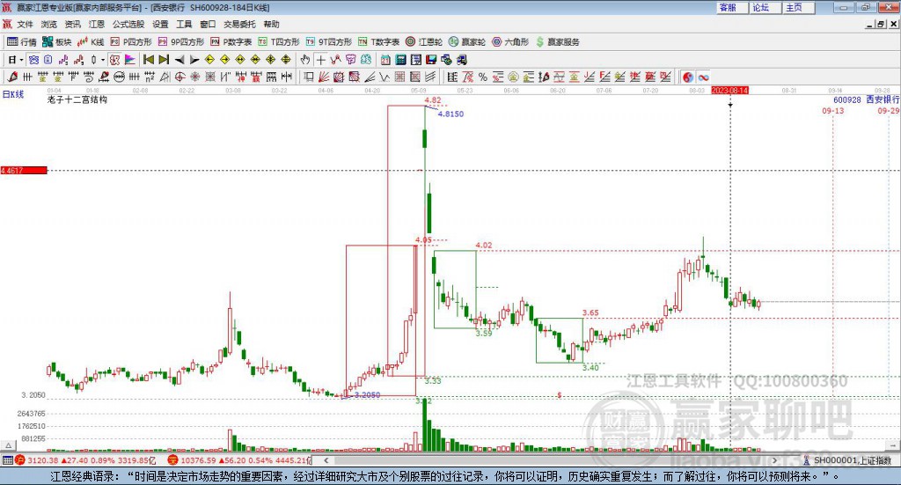The image size is (901, 485).
Task: Open the 公式选股 menu
Action: click(128, 24)
